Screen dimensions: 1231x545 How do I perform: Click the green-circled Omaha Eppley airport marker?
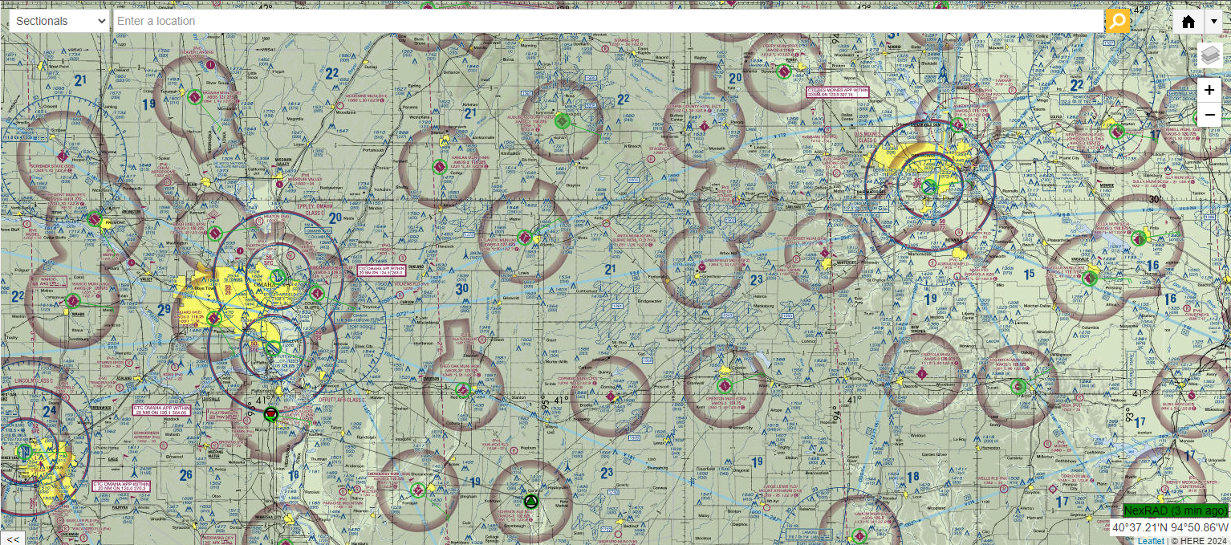(278, 276)
